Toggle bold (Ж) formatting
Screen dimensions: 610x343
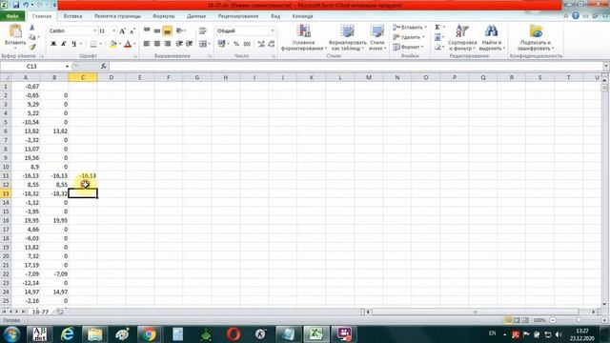[53, 44]
